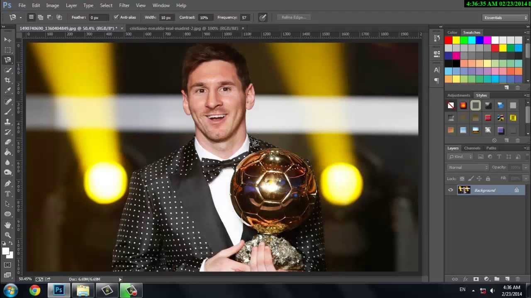The image size is (531, 298).
Task: Switch to the Channels tab
Action: (472, 148)
